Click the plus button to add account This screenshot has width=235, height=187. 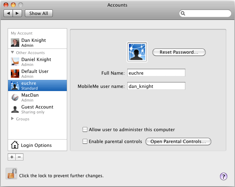(x=12, y=157)
